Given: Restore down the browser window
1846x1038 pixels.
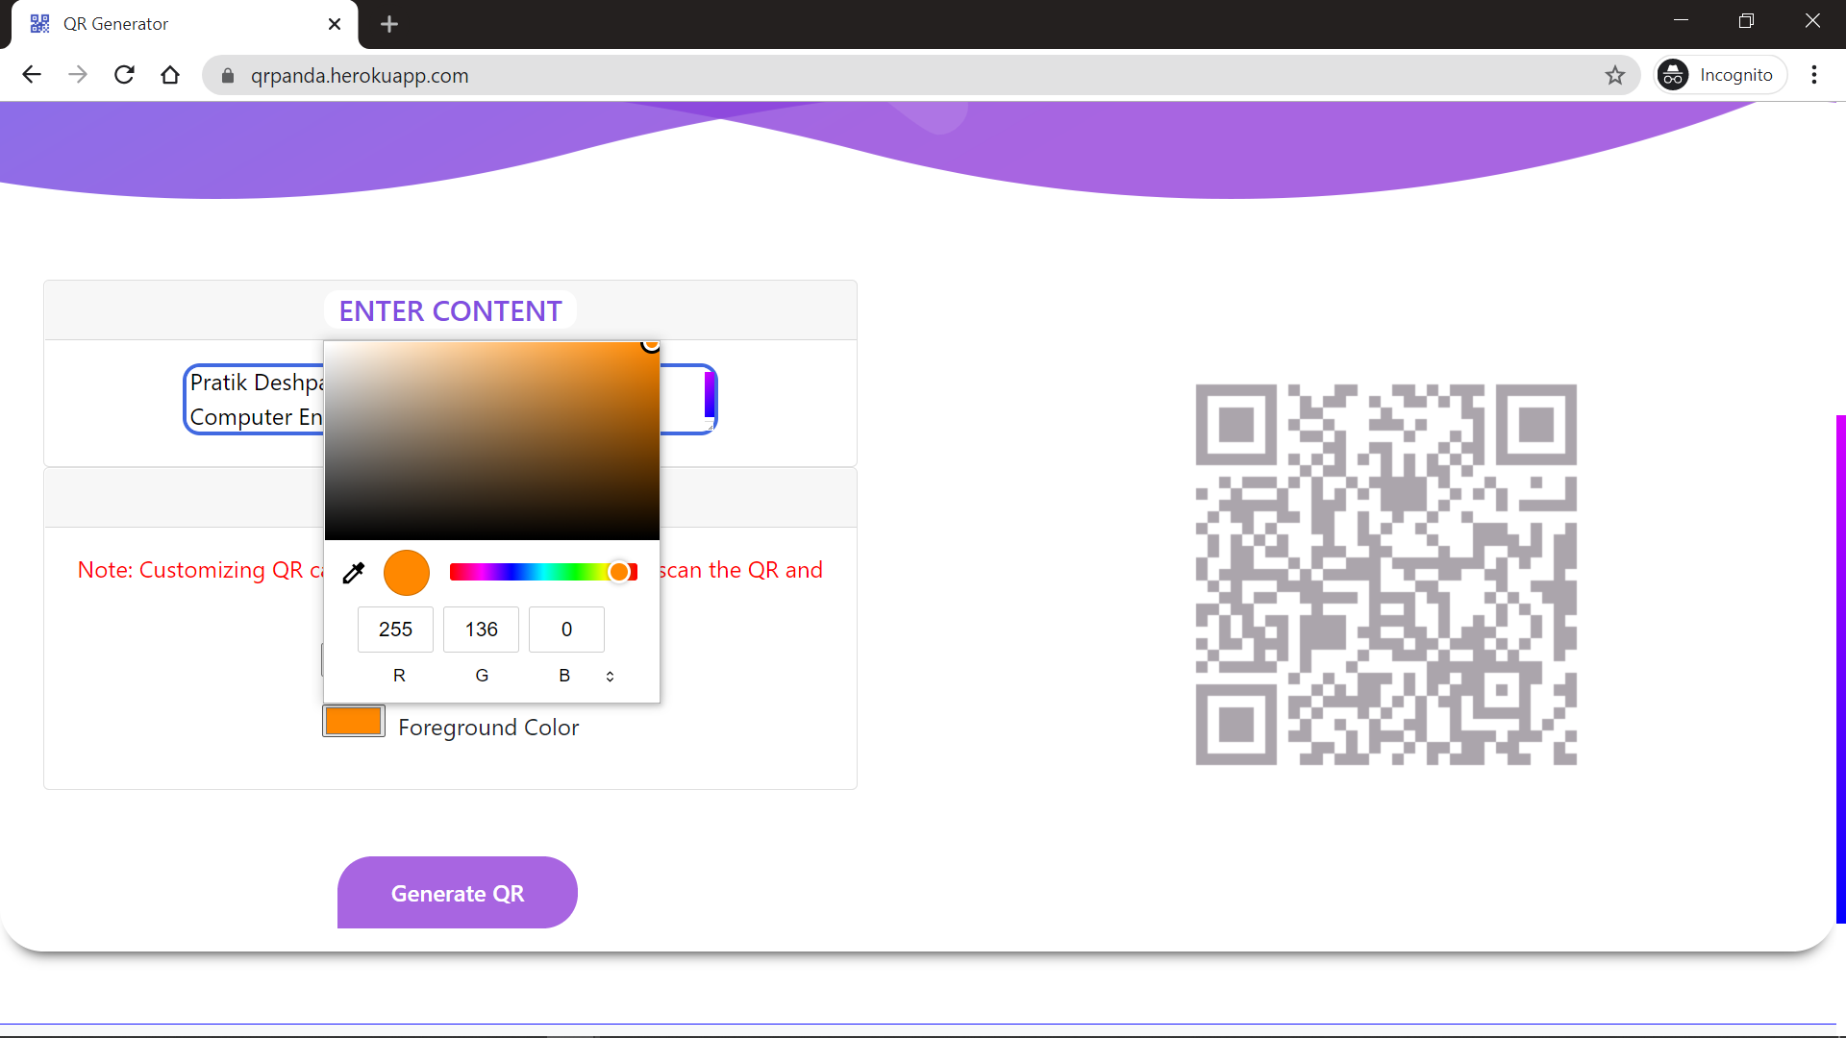Looking at the screenshot, I should (1746, 20).
